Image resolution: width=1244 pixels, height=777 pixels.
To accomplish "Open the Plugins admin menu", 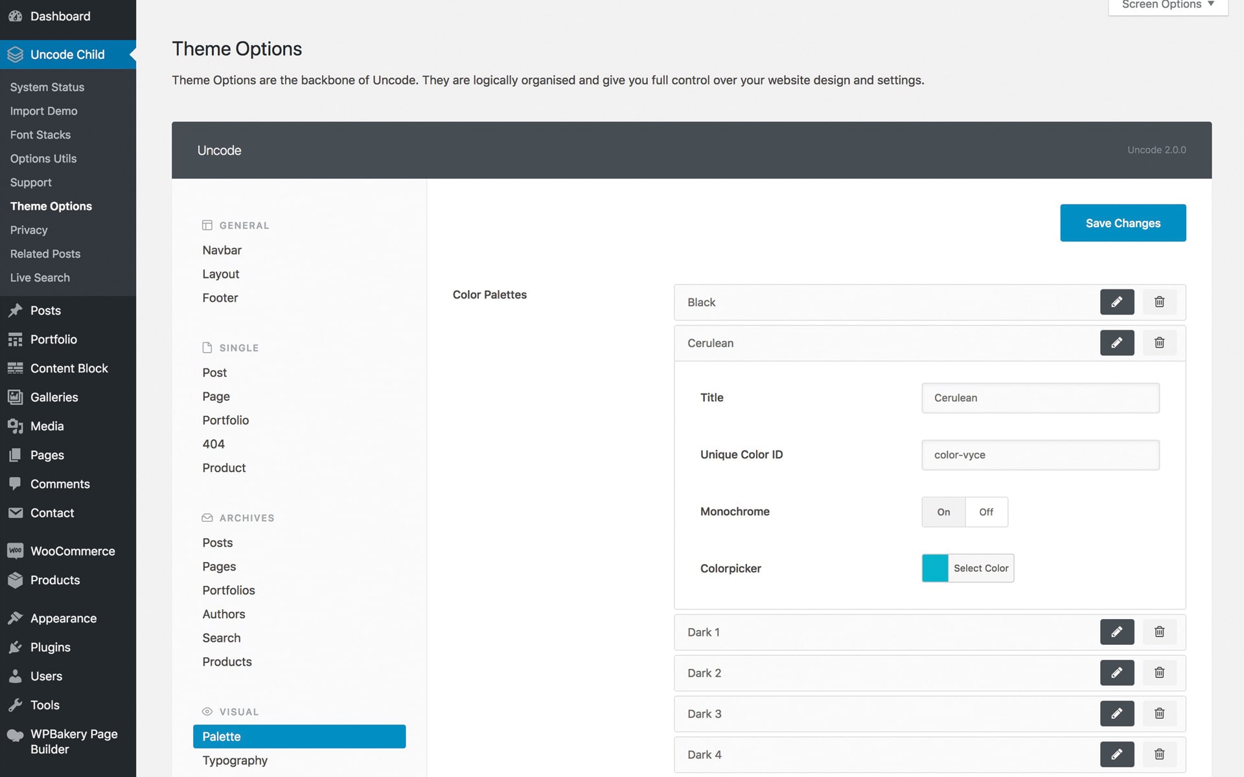I will (x=50, y=647).
